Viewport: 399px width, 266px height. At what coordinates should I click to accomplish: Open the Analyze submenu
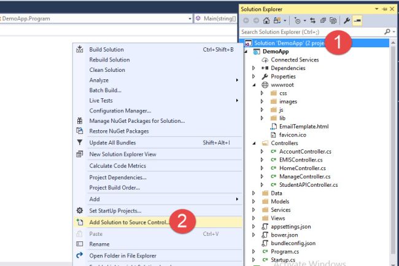pos(158,80)
